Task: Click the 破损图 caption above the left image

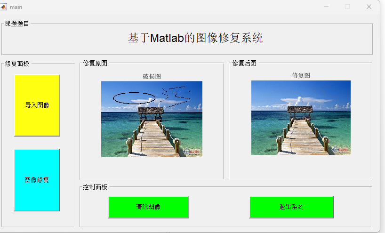Action: coord(152,76)
